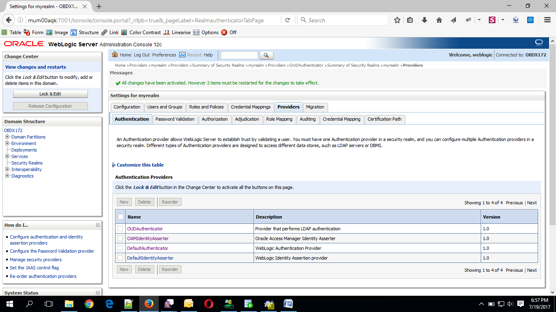Image resolution: width=556 pixels, height=312 pixels.
Task: Reload the page with the refresh icon
Action: [x=287, y=20]
